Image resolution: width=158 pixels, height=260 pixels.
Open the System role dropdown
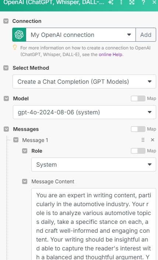pos(94,164)
